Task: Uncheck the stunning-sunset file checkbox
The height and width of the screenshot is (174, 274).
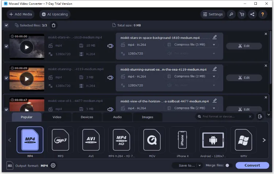Action: 6,78
